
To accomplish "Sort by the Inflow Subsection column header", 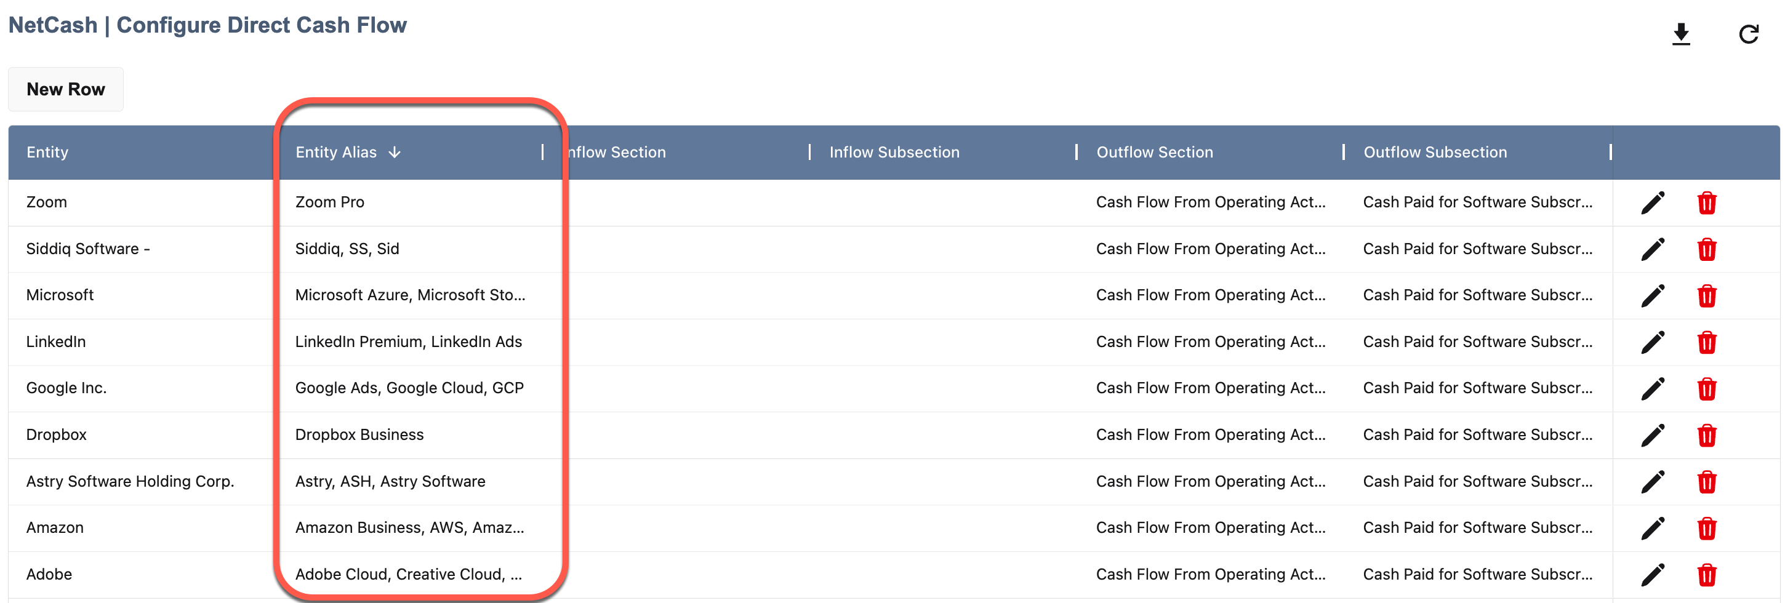I will pyautogui.click(x=894, y=153).
